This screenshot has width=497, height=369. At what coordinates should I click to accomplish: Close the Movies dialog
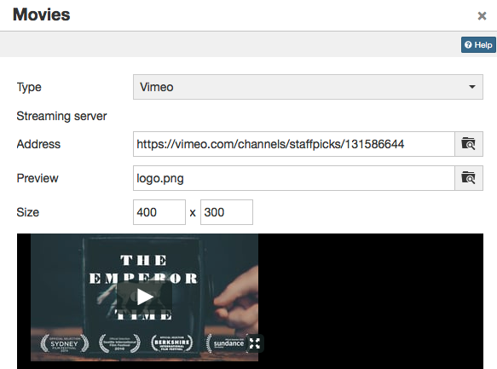pyautogui.click(x=482, y=16)
